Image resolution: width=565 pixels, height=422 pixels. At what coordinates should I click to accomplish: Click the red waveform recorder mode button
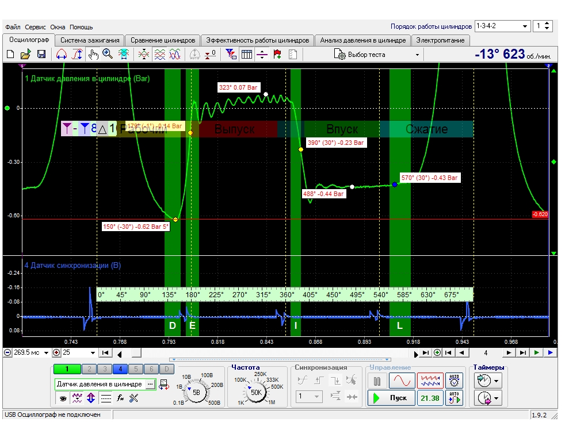pyautogui.click(x=430, y=381)
